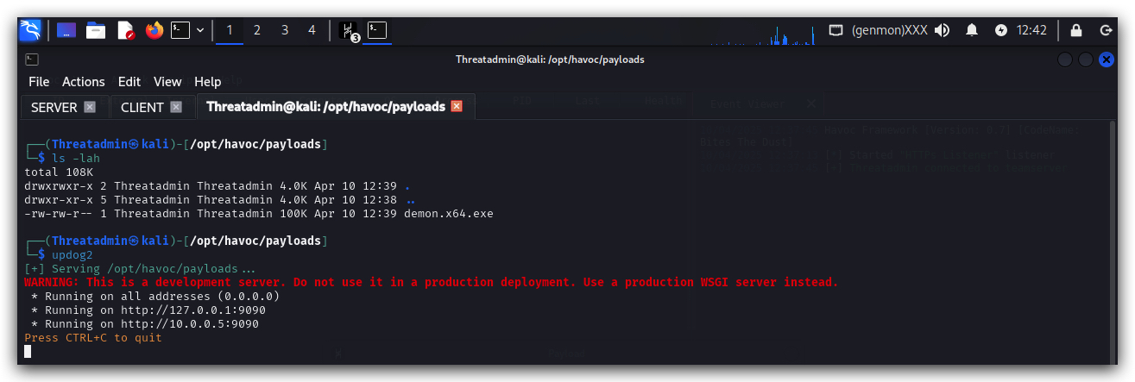Click the demon.x64.exe filename
1135x382 pixels.
click(x=449, y=213)
